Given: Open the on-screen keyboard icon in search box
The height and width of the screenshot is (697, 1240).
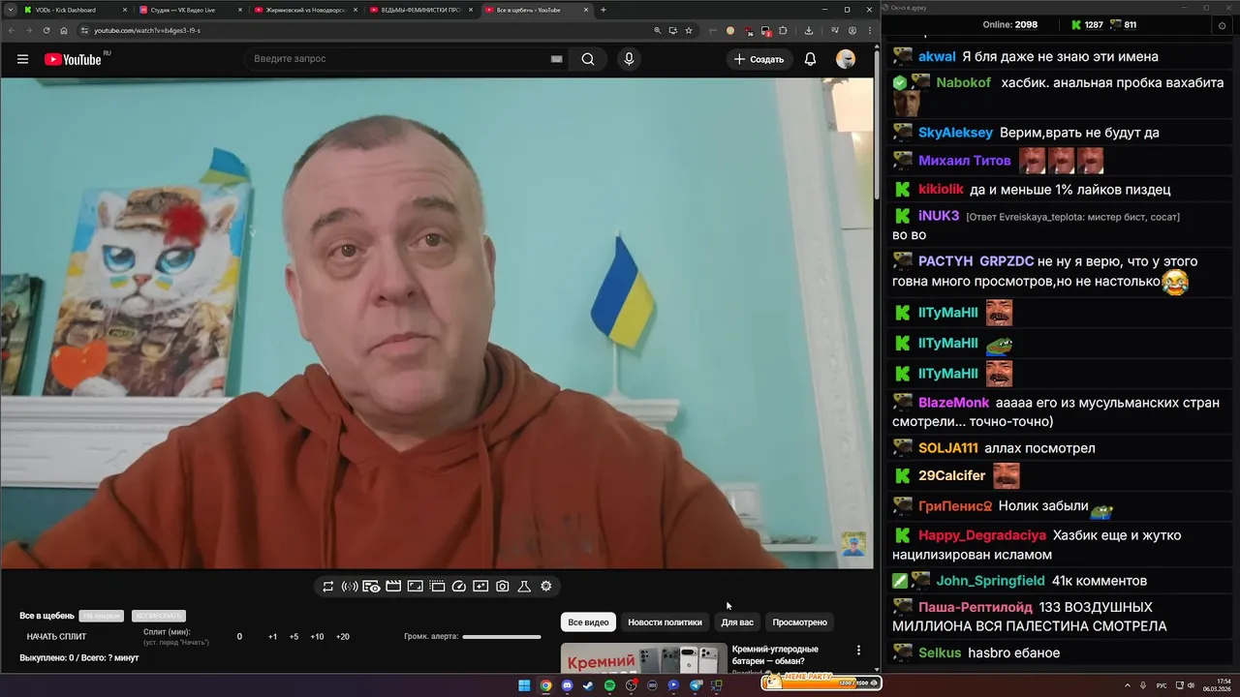Looking at the screenshot, I should (556, 59).
